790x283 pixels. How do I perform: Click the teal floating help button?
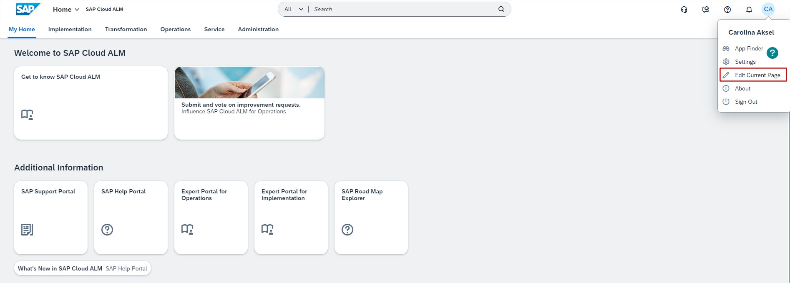tap(772, 53)
